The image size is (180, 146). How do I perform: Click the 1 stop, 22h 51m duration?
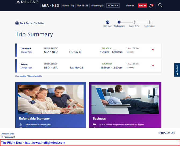[x=133, y=64]
